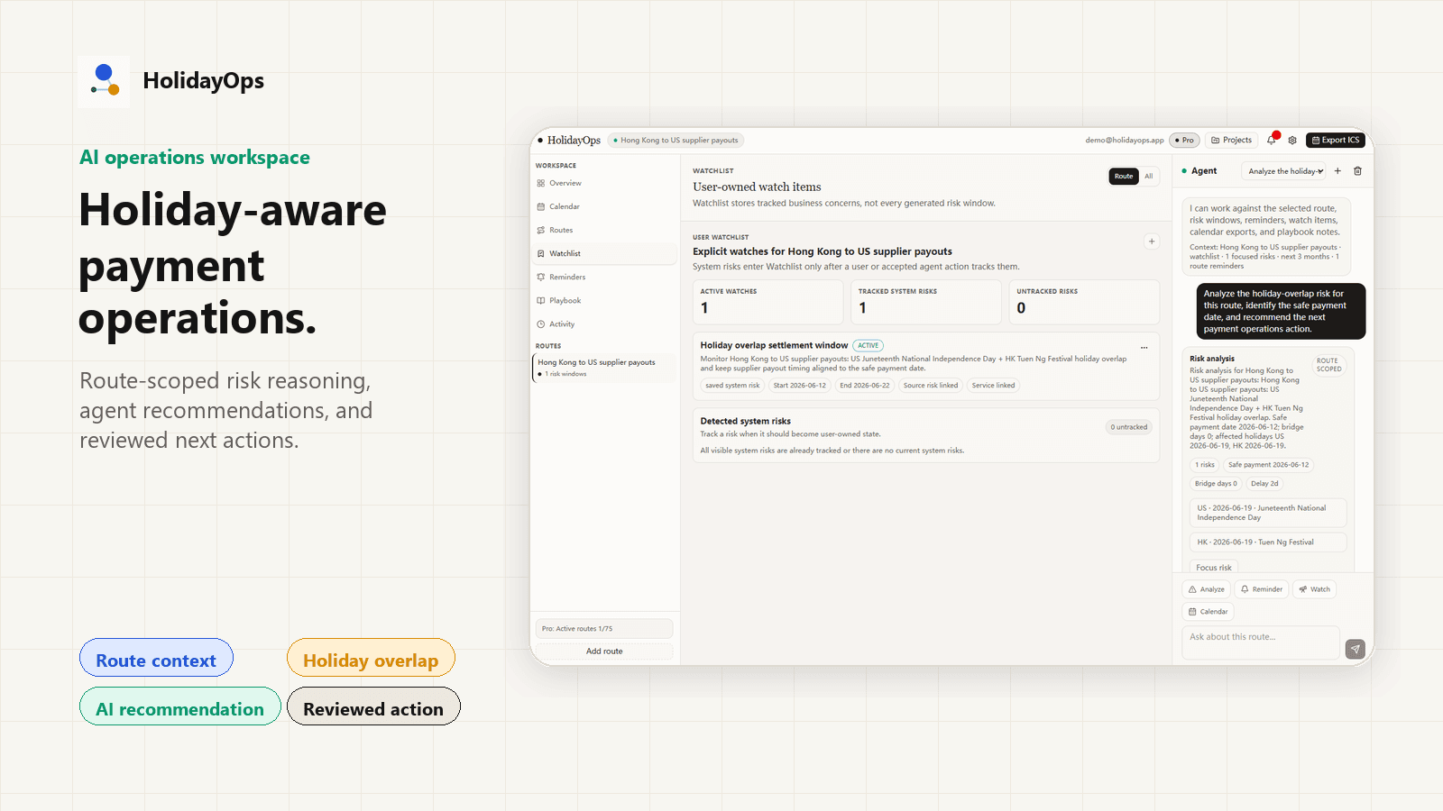This screenshot has height=811, width=1443.
Task: Click the Export ICS button
Action: click(1336, 141)
